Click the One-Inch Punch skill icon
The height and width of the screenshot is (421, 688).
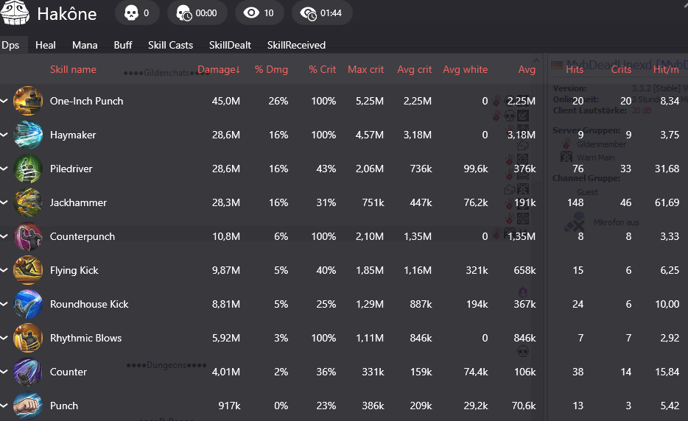pos(28,101)
